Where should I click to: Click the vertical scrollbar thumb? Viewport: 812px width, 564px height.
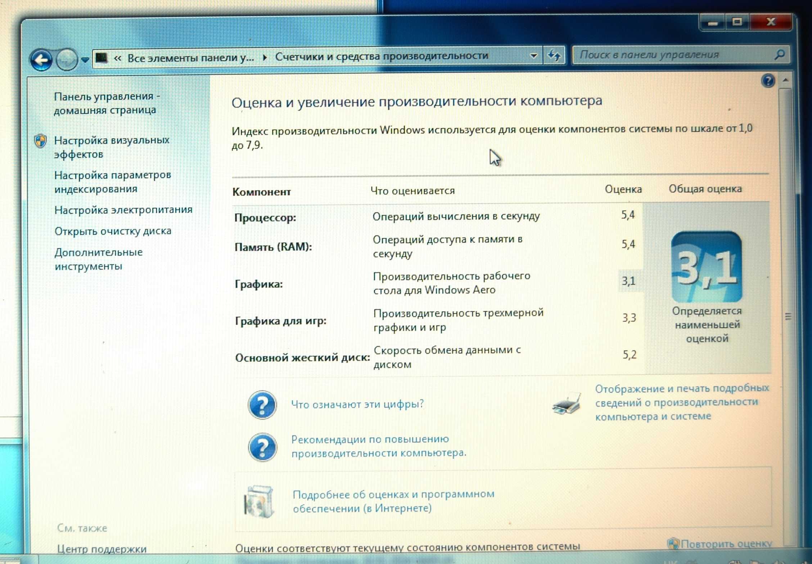tap(788, 316)
